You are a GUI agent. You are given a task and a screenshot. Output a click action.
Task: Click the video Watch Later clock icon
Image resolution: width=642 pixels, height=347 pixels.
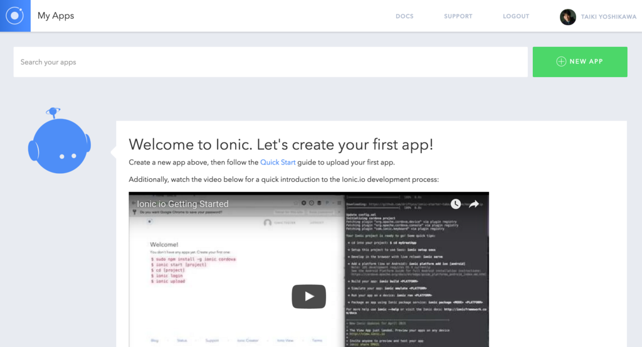(456, 203)
